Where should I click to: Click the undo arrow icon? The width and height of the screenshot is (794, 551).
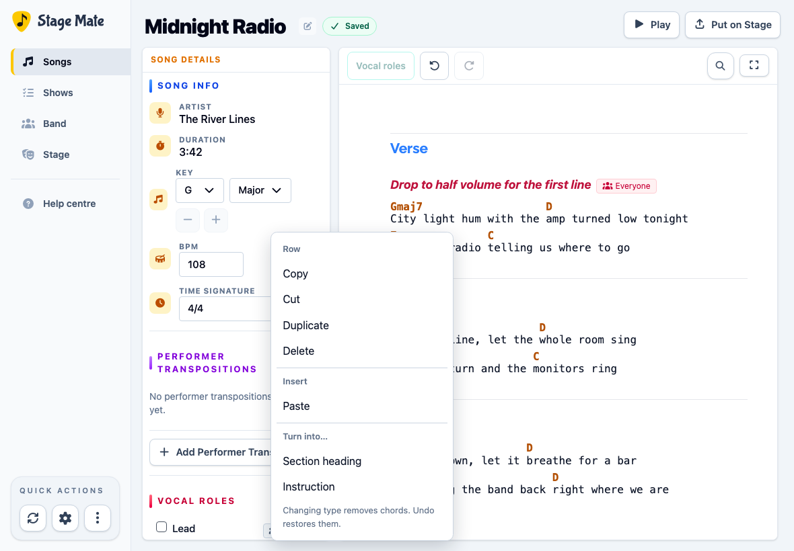[x=435, y=66]
